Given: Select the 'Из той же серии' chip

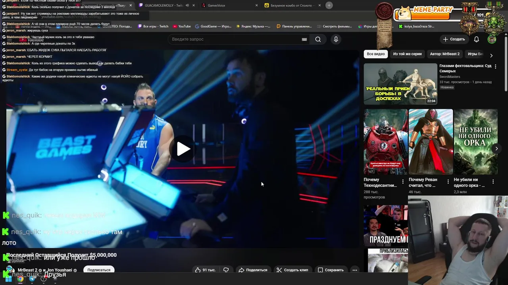Looking at the screenshot, I should [407, 54].
